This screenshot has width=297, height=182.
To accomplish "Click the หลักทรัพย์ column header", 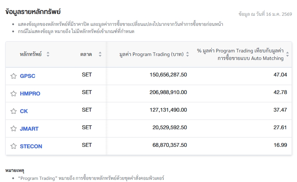I will (x=31, y=55).
